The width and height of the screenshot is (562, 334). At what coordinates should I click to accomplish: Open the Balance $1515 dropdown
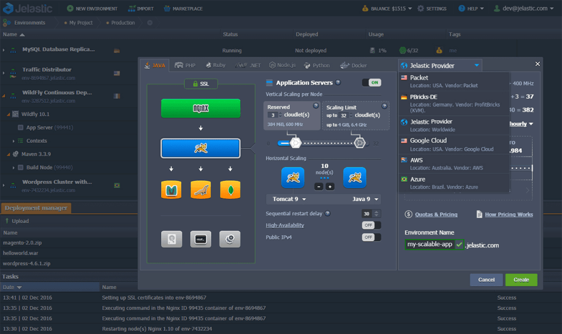(x=387, y=8)
